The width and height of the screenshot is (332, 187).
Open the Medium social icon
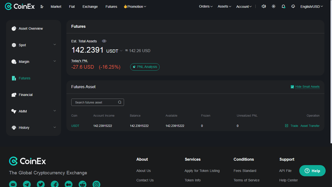pos(68,184)
